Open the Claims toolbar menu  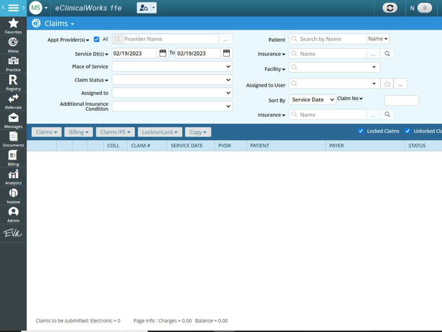(x=46, y=132)
